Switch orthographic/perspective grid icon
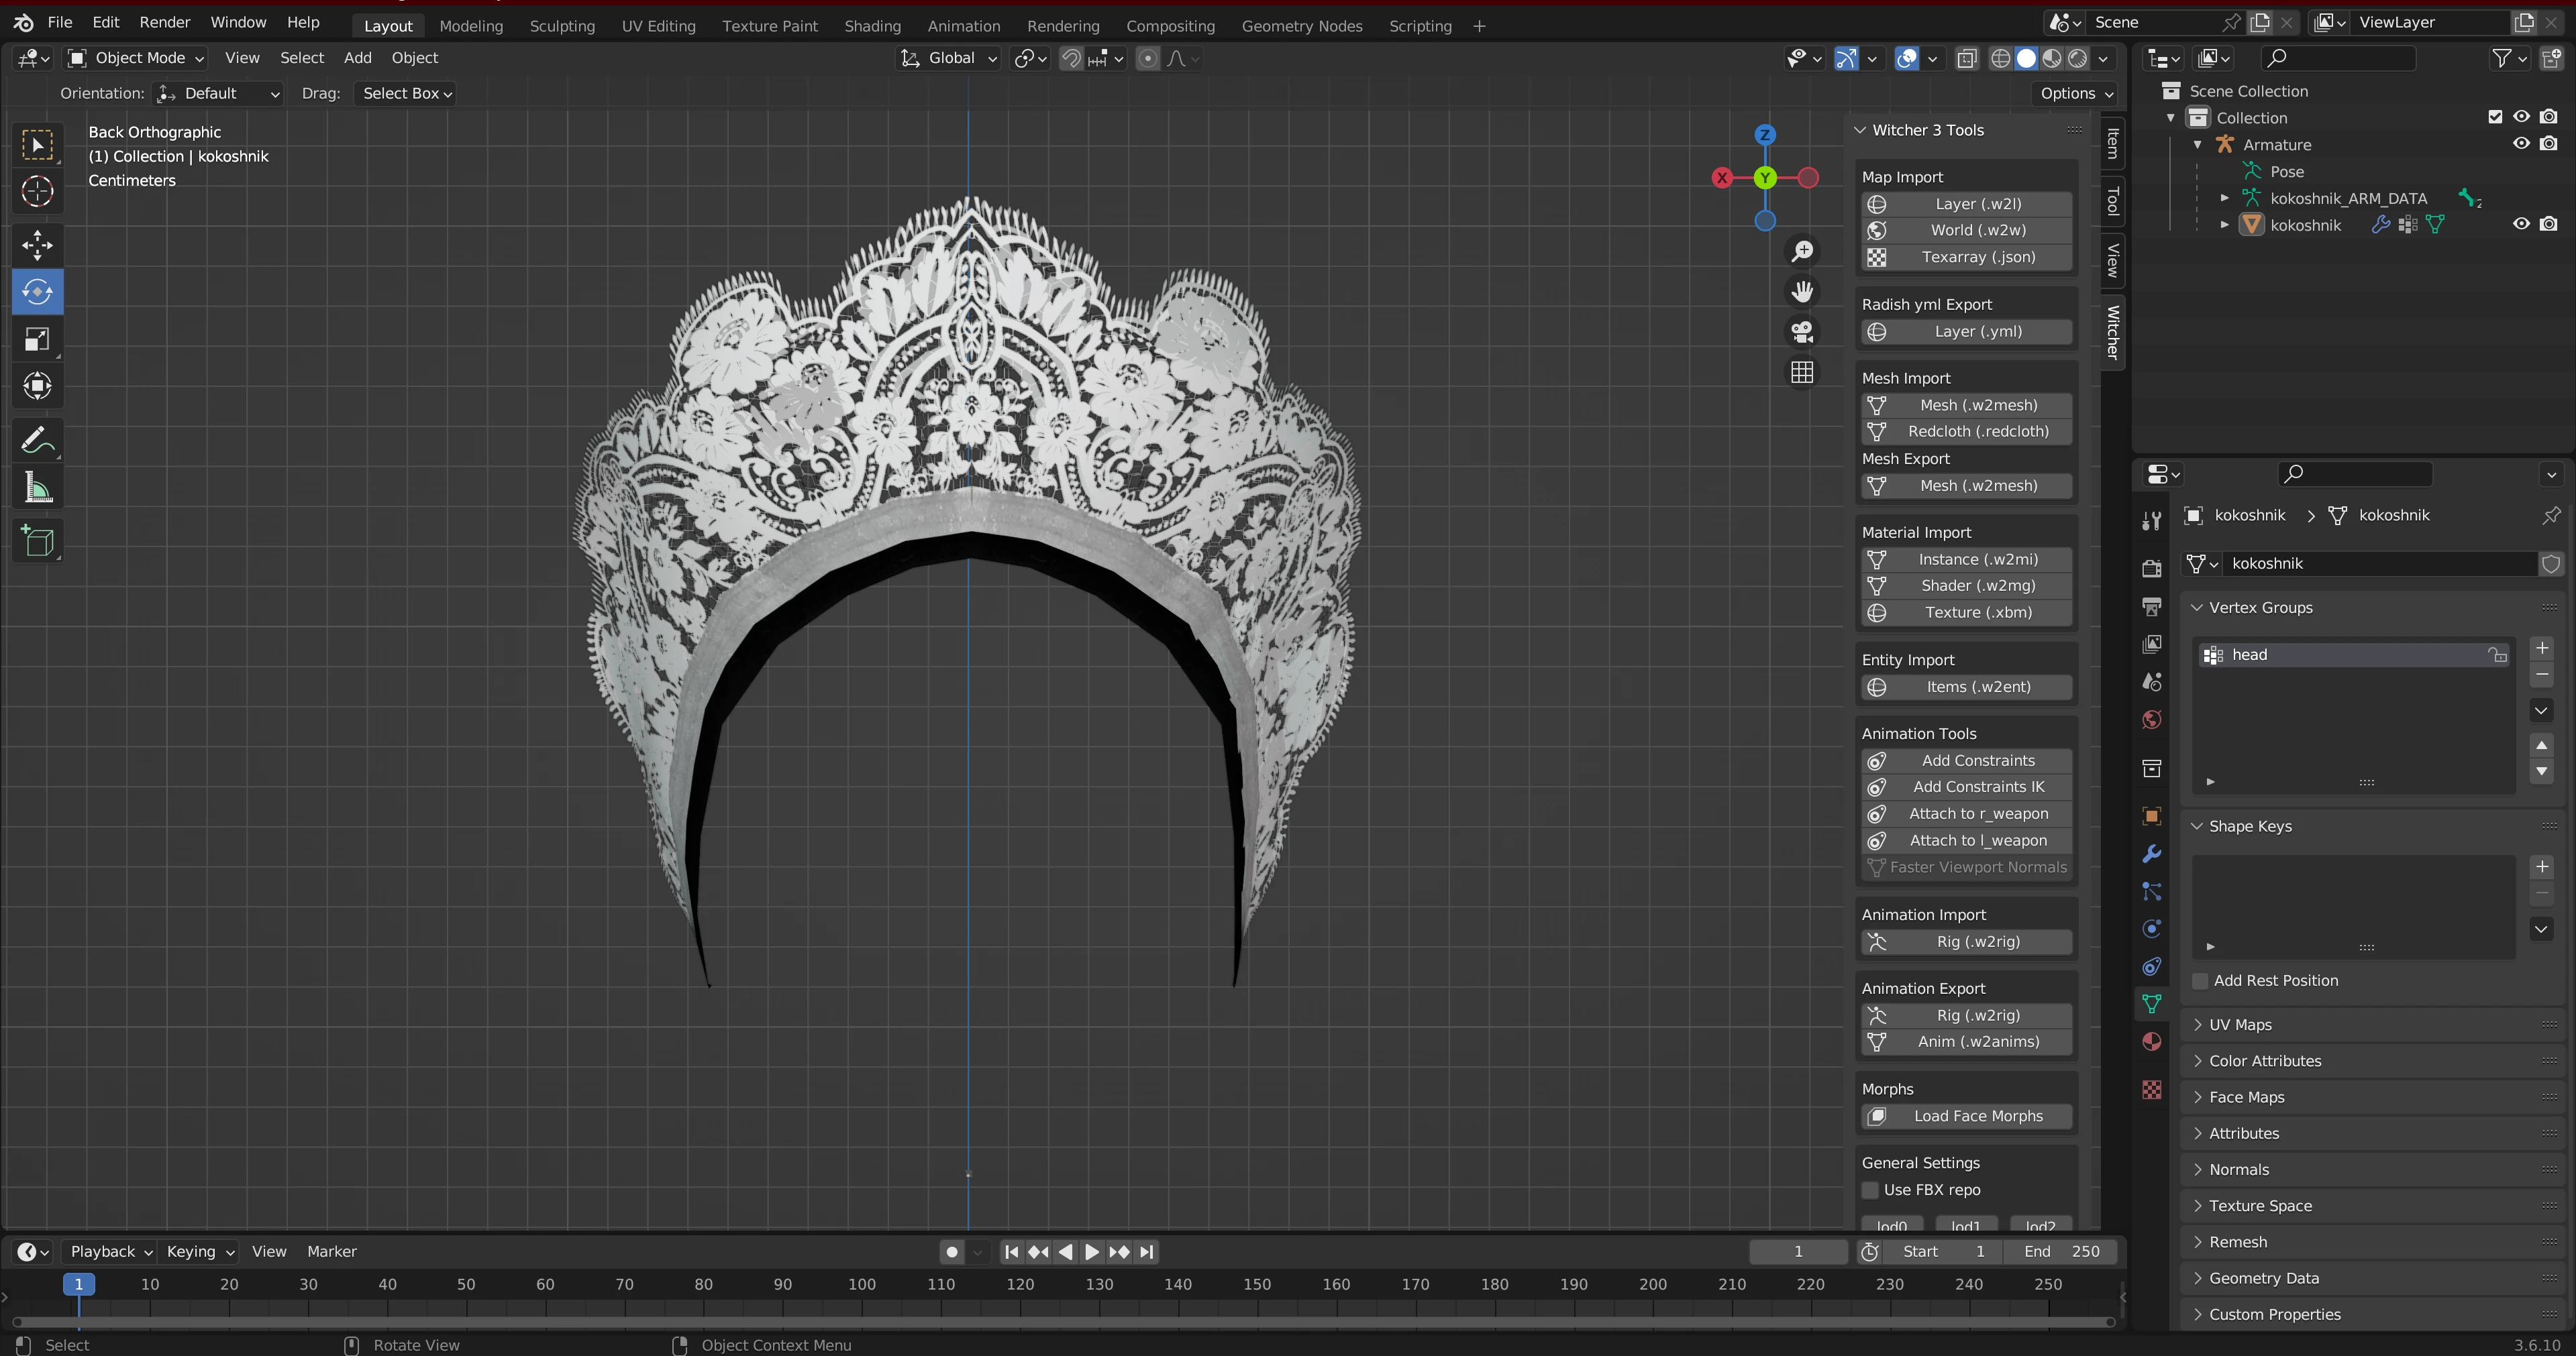This screenshot has height=1356, width=2576. [1802, 373]
